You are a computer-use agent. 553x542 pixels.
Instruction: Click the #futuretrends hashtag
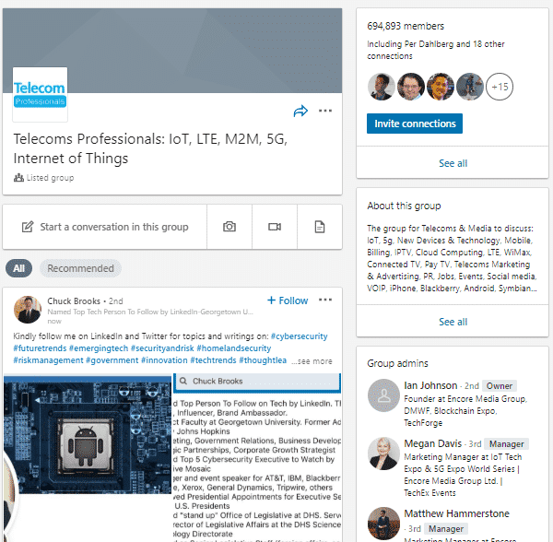click(x=40, y=348)
